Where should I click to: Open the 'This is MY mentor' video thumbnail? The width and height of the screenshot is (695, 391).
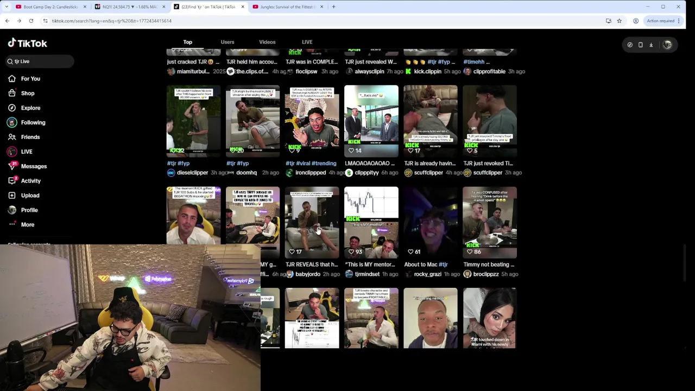pyautogui.click(x=371, y=223)
